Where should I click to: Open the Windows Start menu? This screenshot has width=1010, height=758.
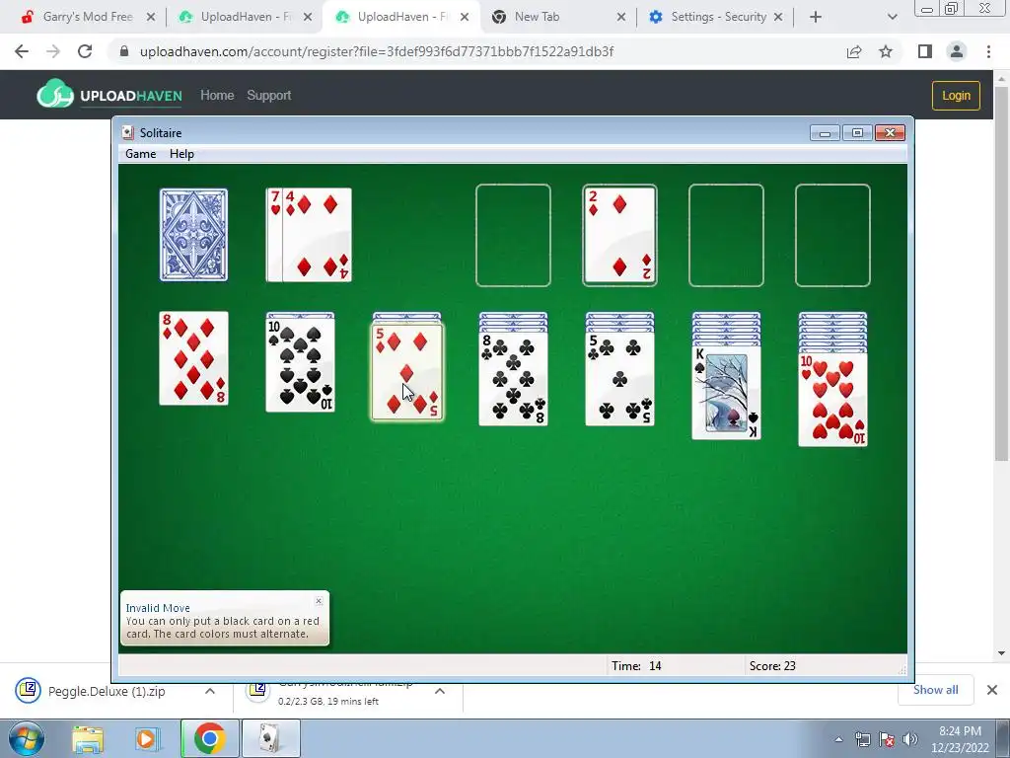(x=27, y=738)
